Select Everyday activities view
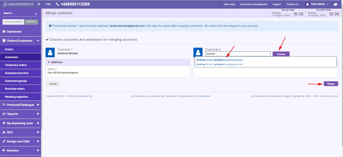Image resolution: width=343 pixels, height=157 pixels. coord(13,22)
